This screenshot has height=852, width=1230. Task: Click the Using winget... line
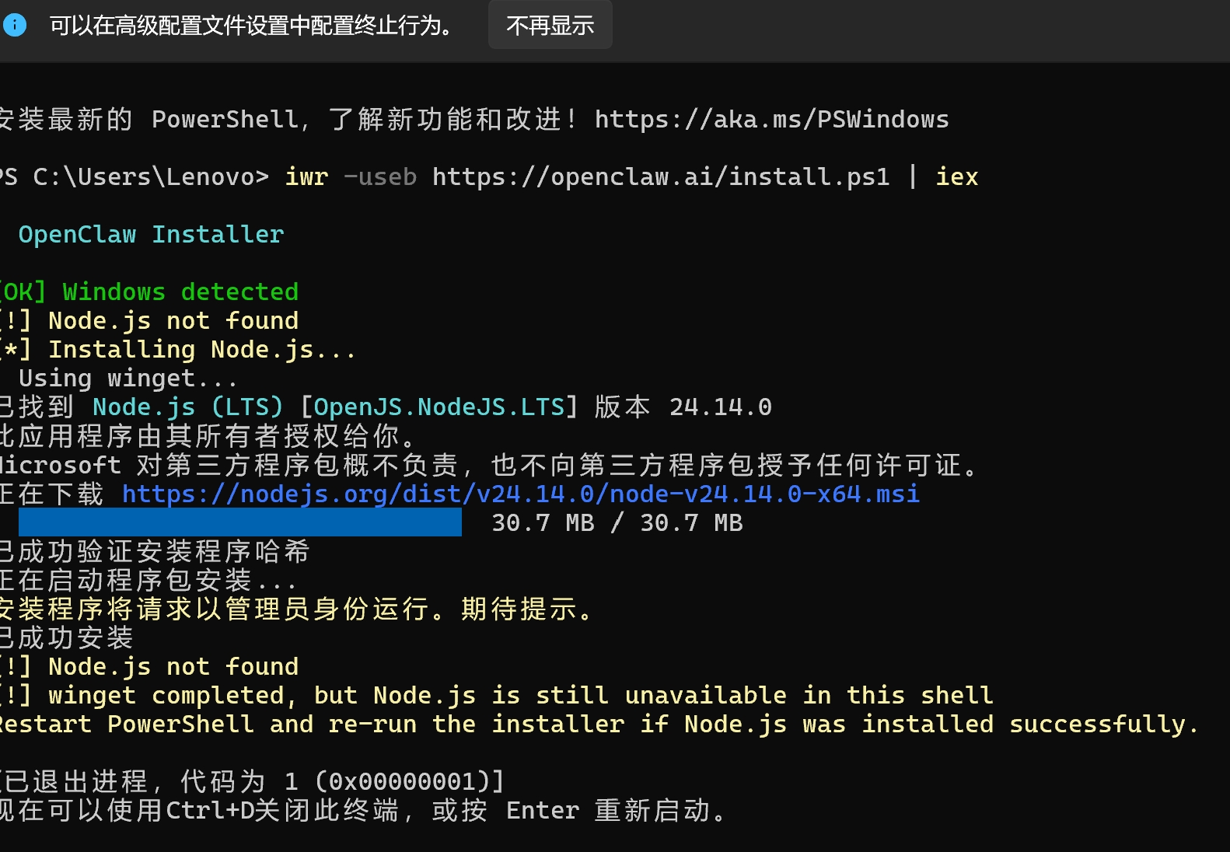click(x=128, y=379)
